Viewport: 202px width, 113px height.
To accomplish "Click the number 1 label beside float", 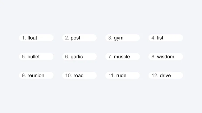I will point(24,38).
